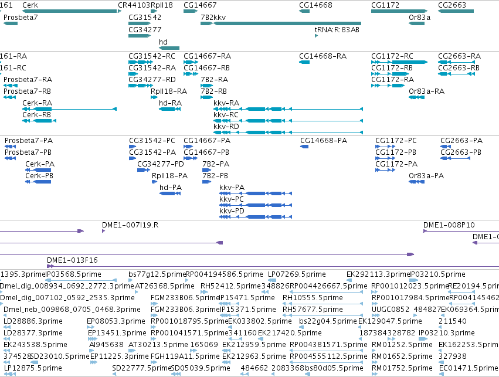Click protein CG34277-PD

(144, 170)
